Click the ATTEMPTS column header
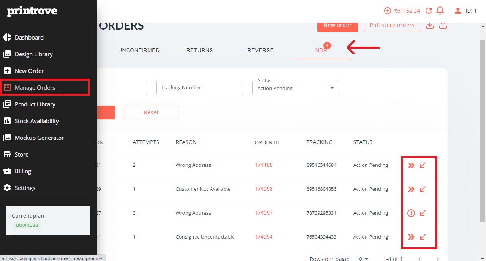This screenshot has width=486, height=261. coord(146,142)
